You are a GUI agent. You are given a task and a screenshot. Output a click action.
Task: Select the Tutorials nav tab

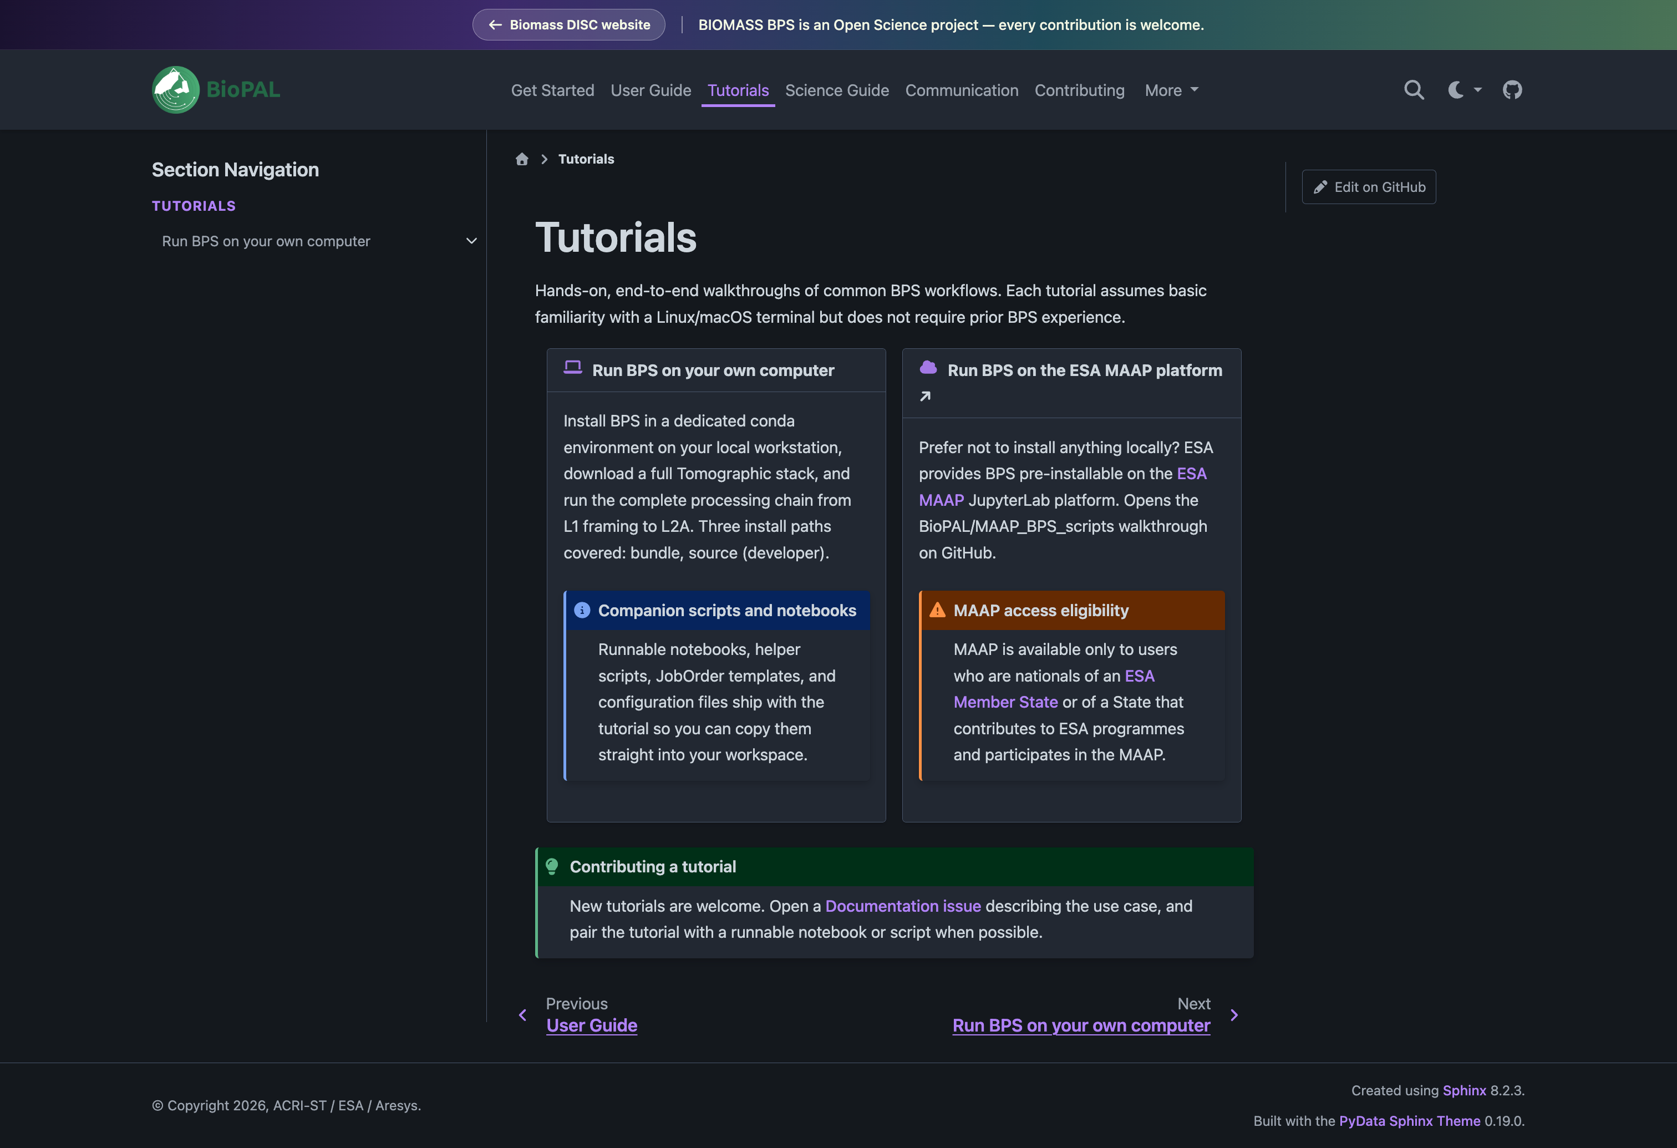click(x=738, y=90)
